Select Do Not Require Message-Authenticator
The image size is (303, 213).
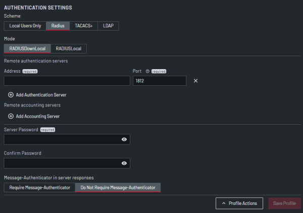point(118,187)
